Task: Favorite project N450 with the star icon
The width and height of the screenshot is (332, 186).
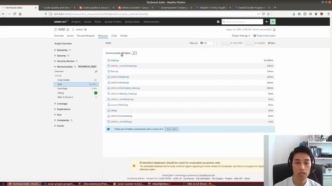Action: 68,29
